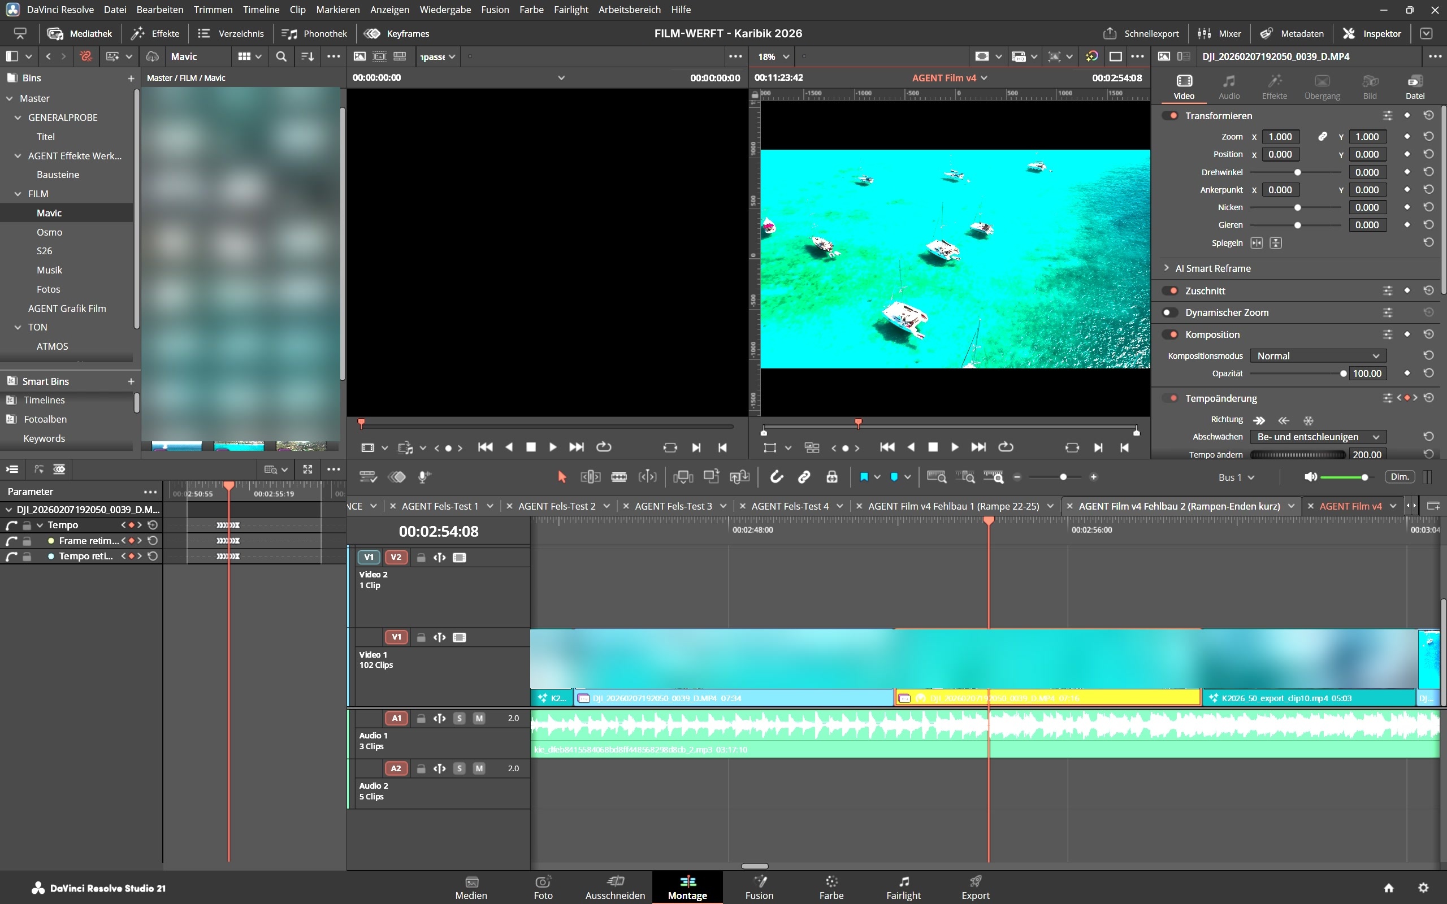The width and height of the screenshot is (1447, 904).
Task: Select the AGENT Fels-Test 2 timeline tab
Action: 557,506
